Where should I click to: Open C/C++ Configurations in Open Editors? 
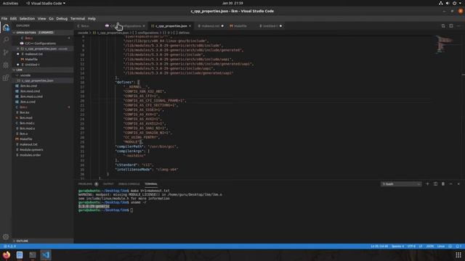point(41,43)
